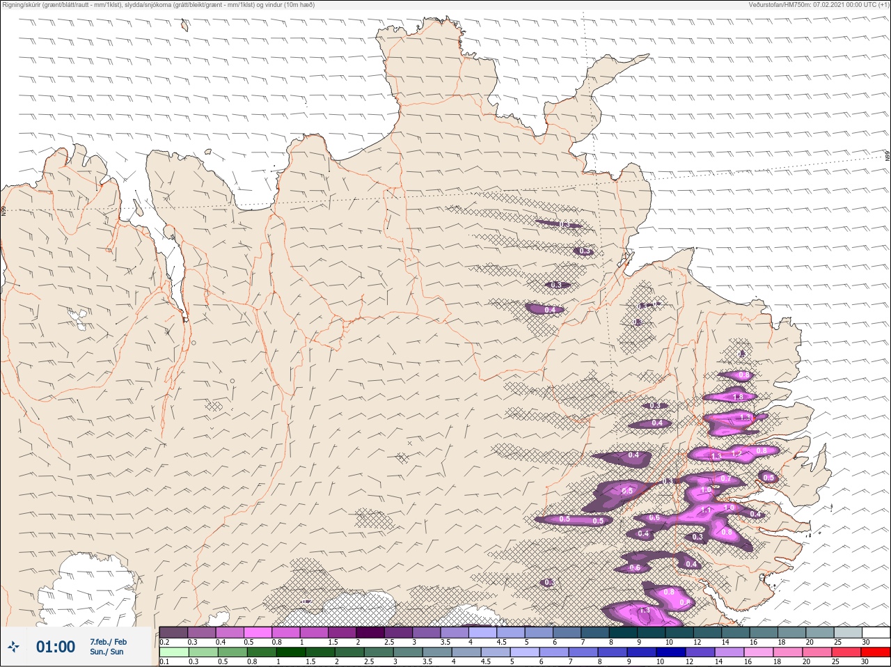The width and height of the screenshot is (891, 667).
Task: Select the lower legend navy swatch starting at 10
Action: click(672, 652)
